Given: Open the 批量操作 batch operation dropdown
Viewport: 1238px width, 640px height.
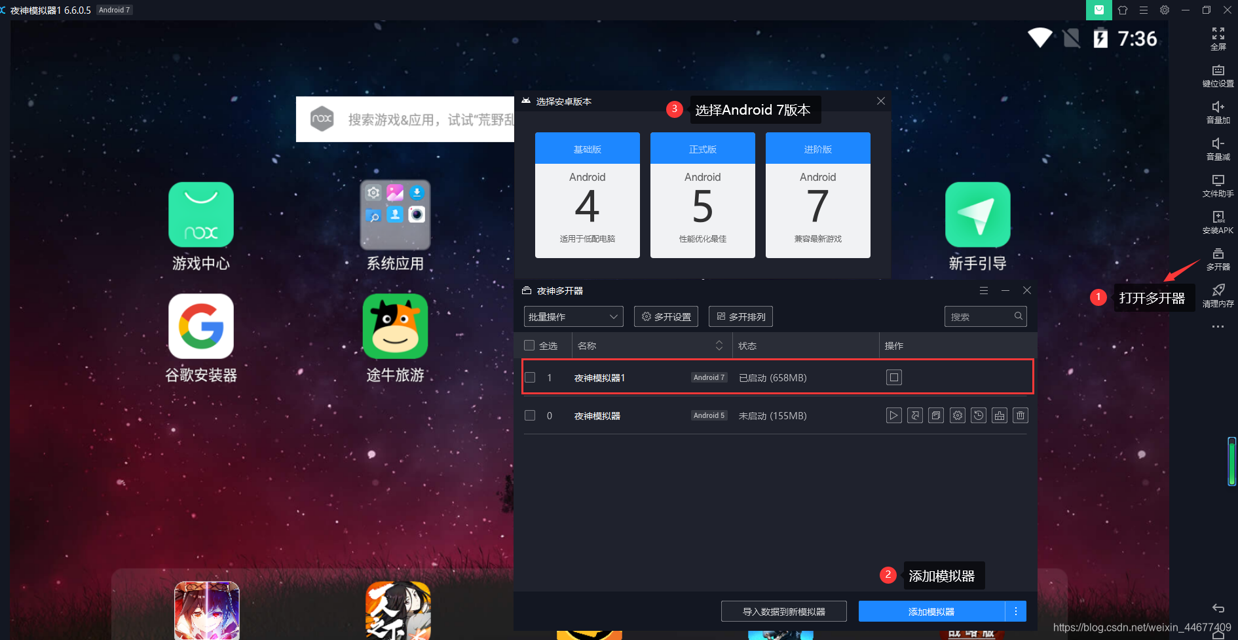Looking at the screenshot, I should pyautogui.click(x=574, y=316).
